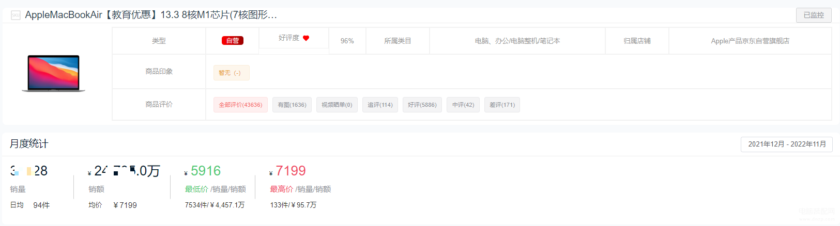
Task: Open the 2021年12月 - 2022年11月 date range picker
Action: coord(787,144)
